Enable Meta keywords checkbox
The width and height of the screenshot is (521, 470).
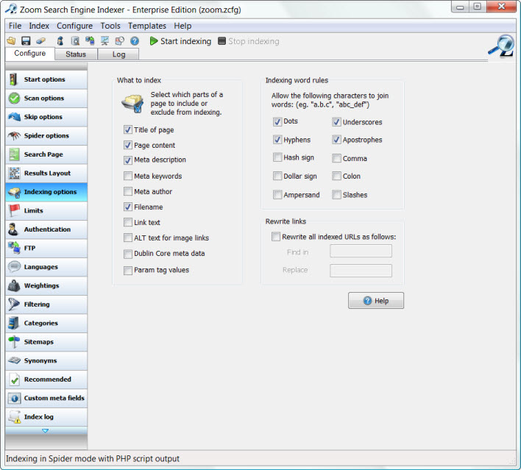click(x=128, y=176)
